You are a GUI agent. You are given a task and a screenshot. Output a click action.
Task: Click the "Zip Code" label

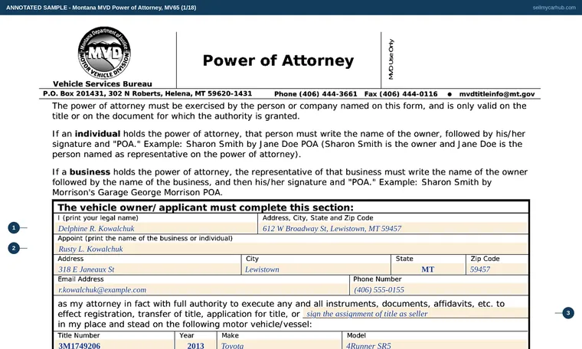pyautogui.click(x=485, y=259)
